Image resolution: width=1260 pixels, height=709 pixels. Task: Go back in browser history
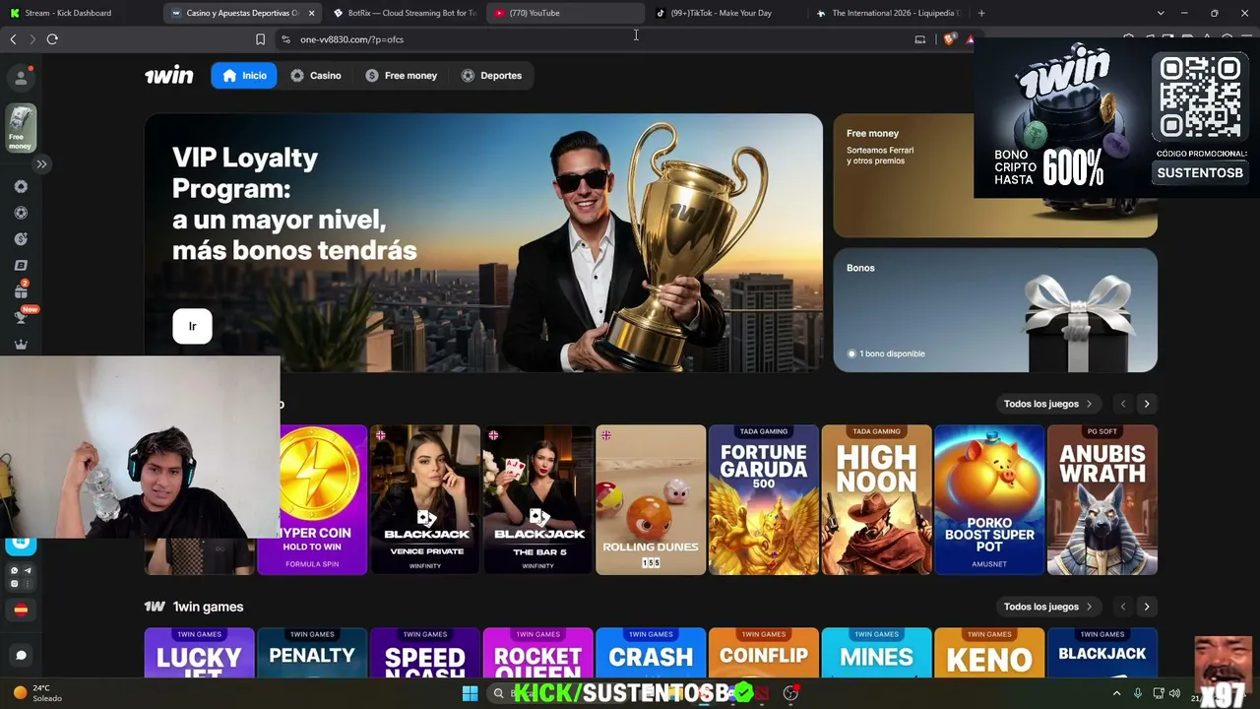pyautogui.click(x=13, y=39)
